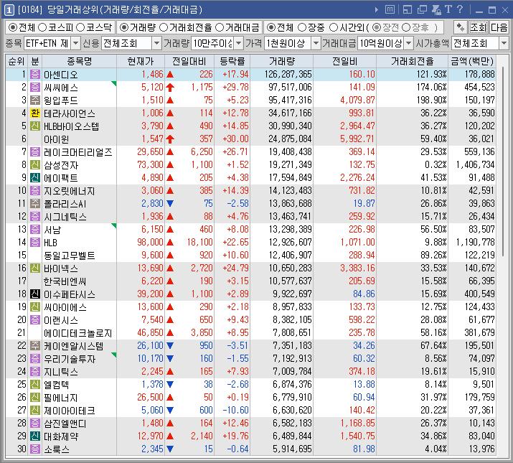Open the 시가총액 전체조회 dropdown
Viewport: 513px width, 463px height.
tap(504, 43)
